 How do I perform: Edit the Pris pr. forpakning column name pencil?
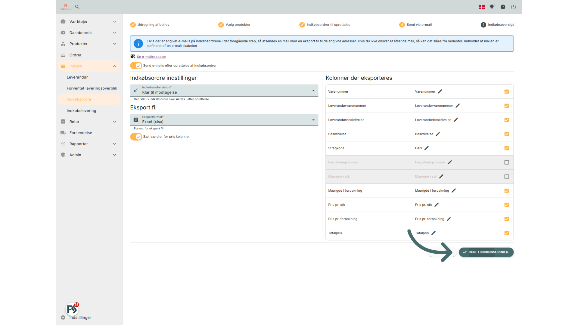449,219
